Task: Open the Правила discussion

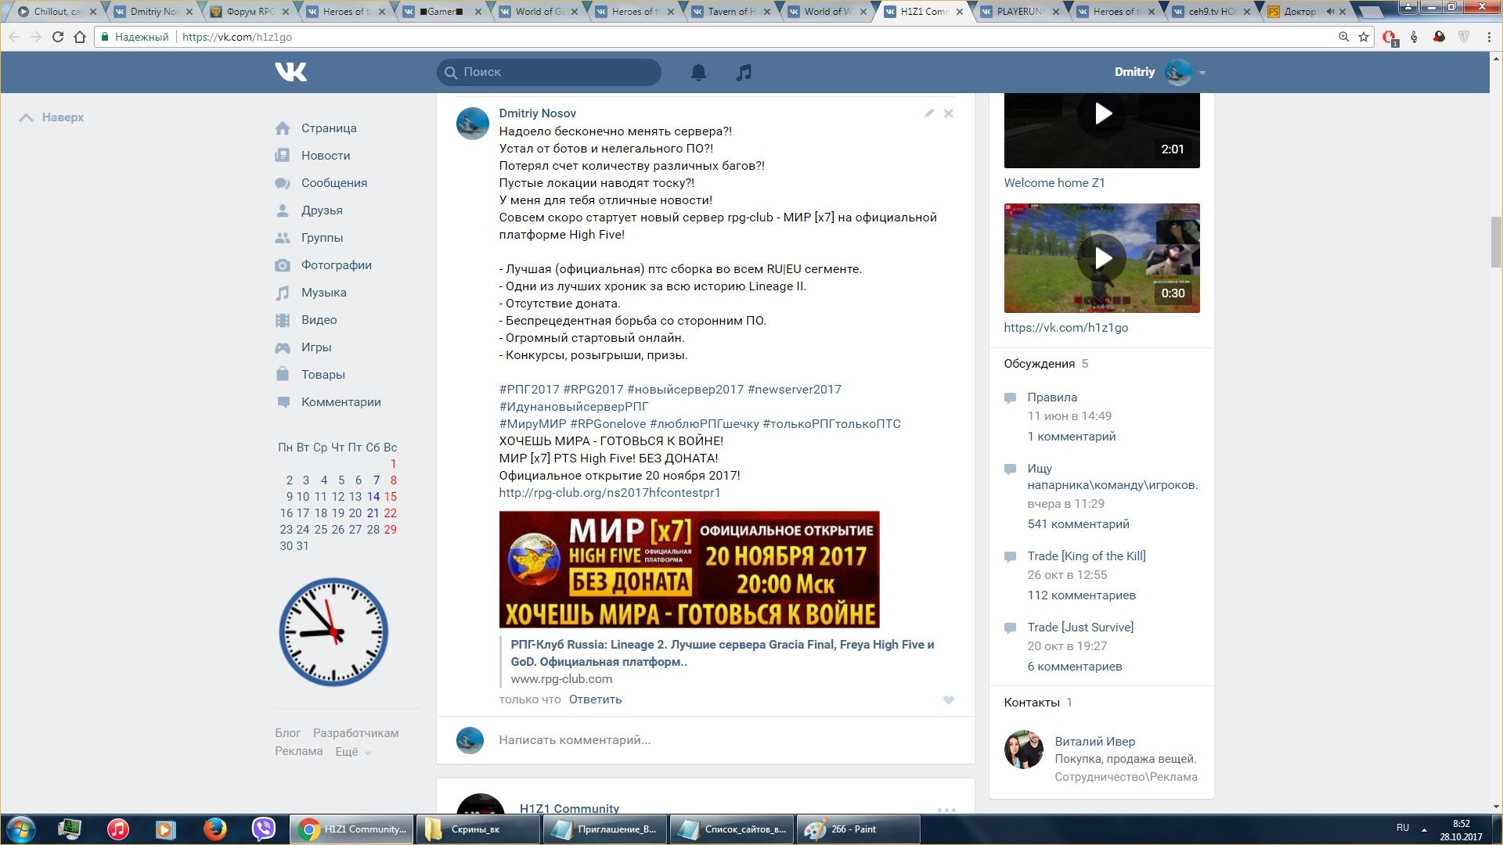Action: (x=1052, y=397)
